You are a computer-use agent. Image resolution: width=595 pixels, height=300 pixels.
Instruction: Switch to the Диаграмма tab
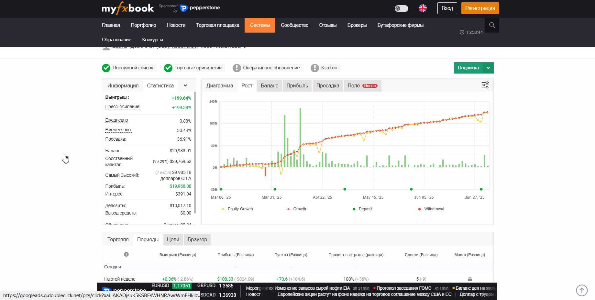(x=220, y=85)
